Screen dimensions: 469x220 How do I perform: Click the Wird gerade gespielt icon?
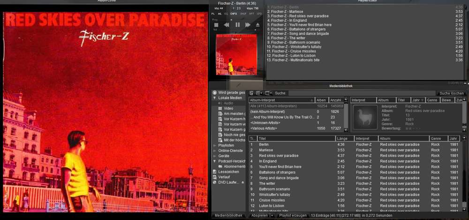tap(214, 93)
